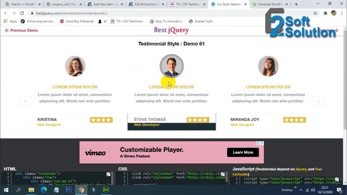The image size is (347, 195).
Task: Close the 'Css Style Testimo' tab
Action: coord(245,4)
